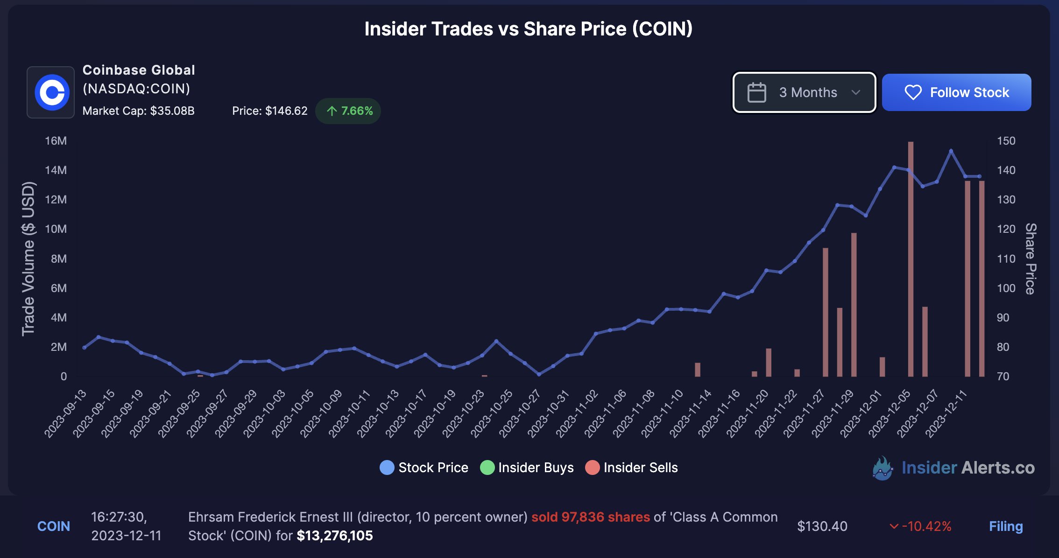Click the InsiderAlerts.co watermark text
The height and width of the screenshot is (558, 1059).
[x=968, y=467]
